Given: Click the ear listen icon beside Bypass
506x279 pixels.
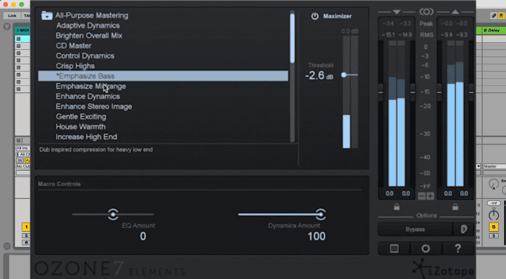Looking at the screenshot, I should tap(464, 229).
